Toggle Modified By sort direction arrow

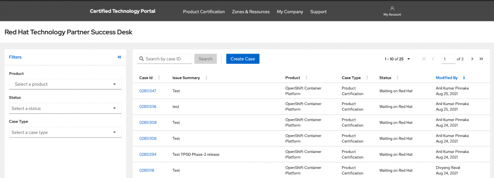coord(464,78)
